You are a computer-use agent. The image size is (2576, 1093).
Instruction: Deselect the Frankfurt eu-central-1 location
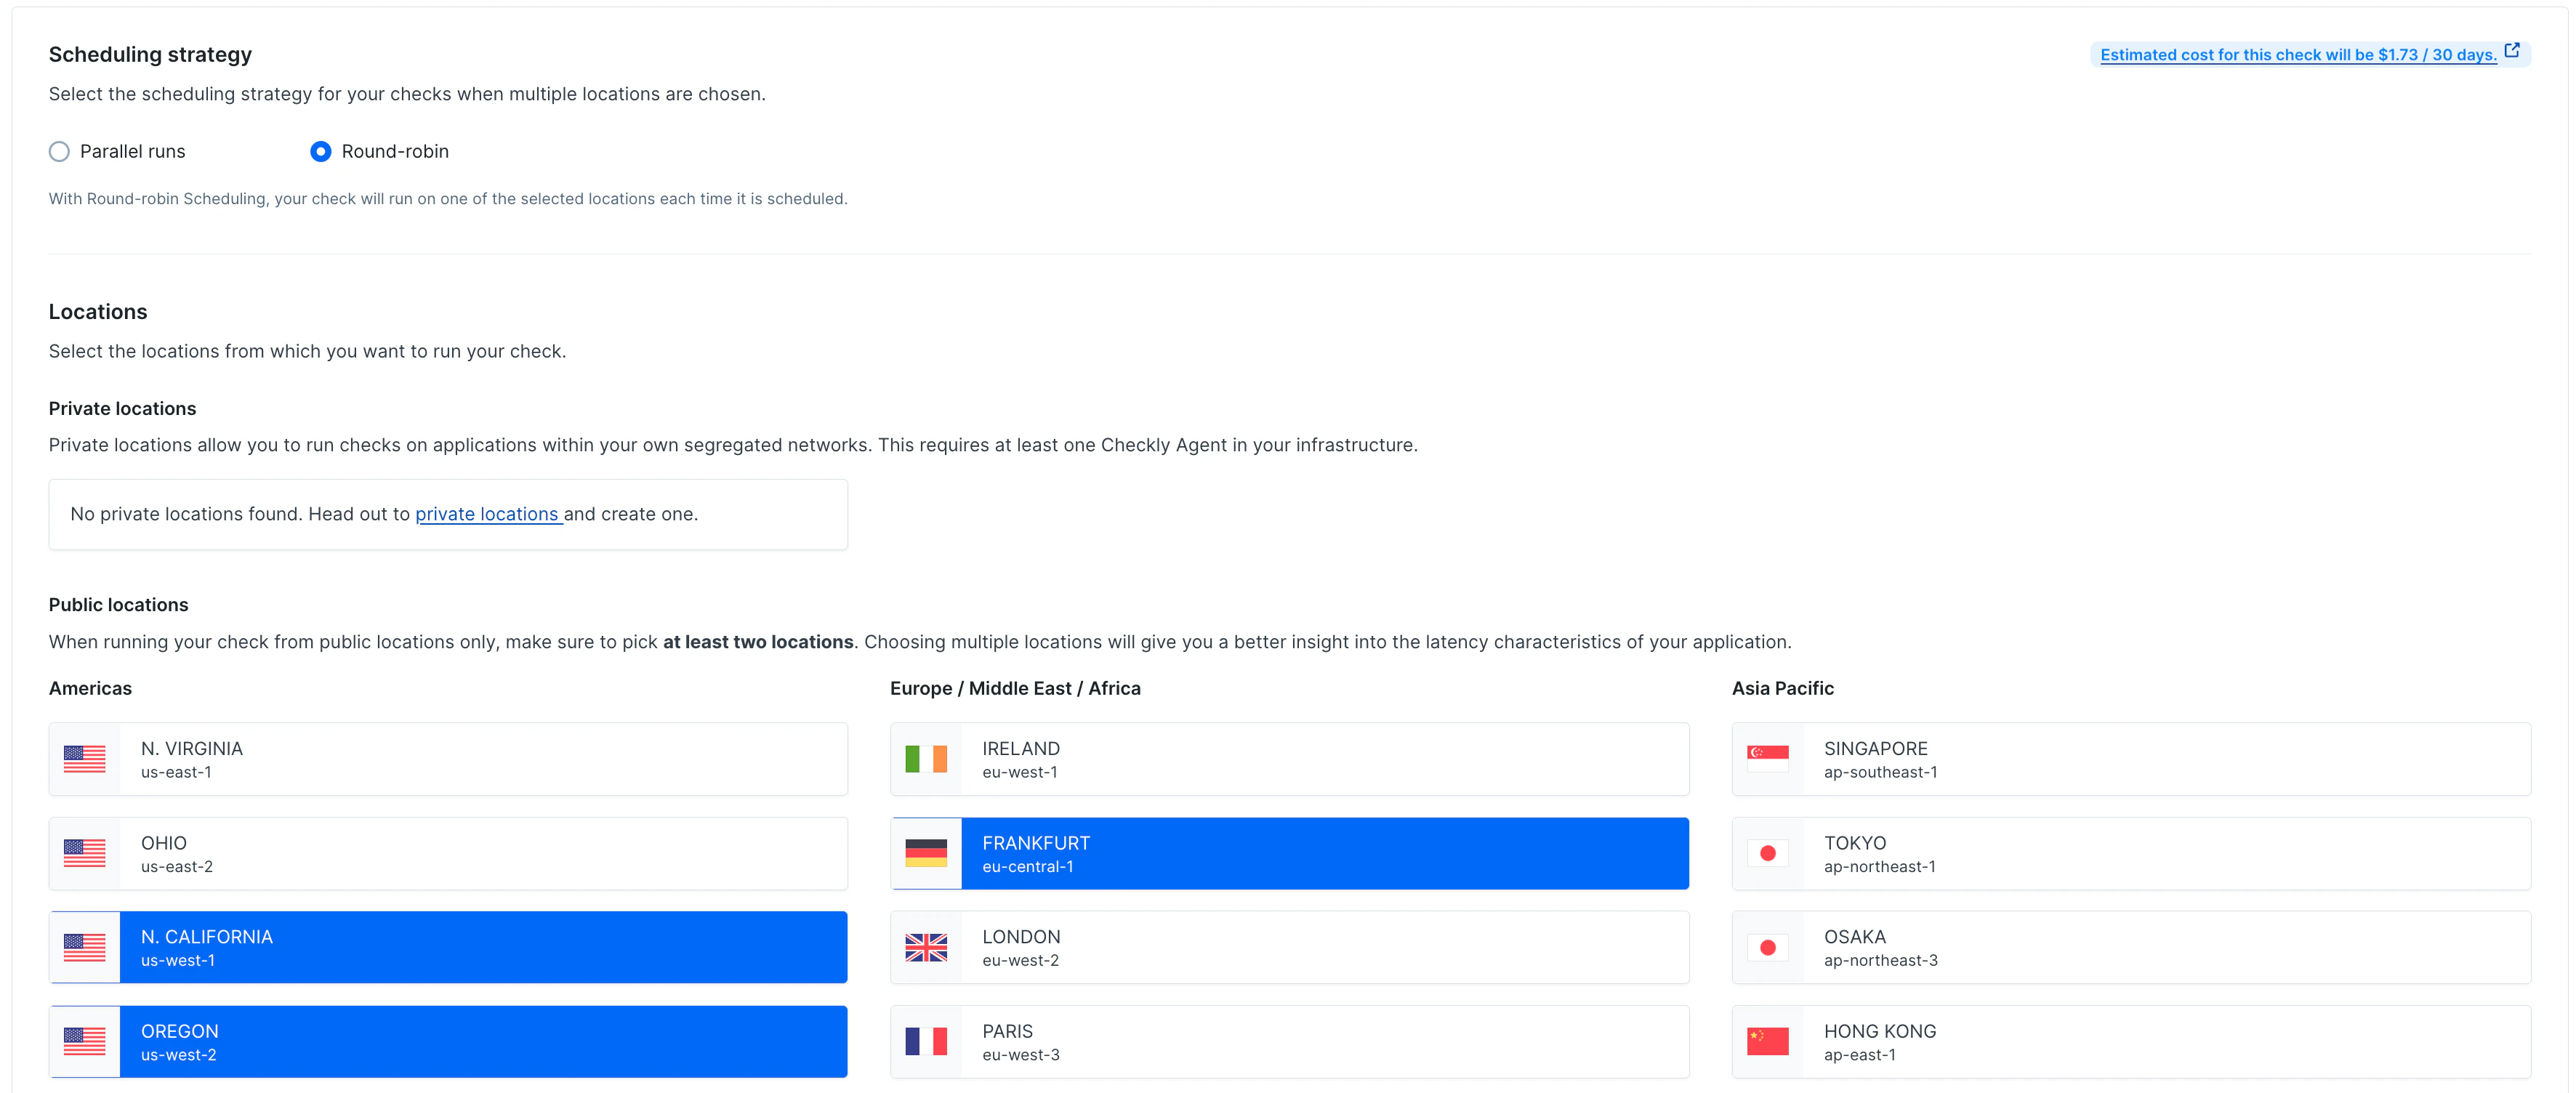pos(1290,852)
